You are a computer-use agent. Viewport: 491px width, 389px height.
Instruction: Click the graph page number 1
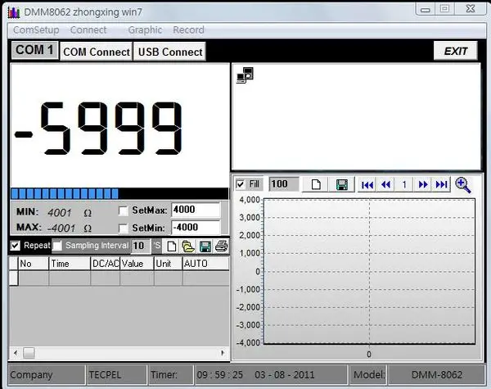(x=404, y=184)
